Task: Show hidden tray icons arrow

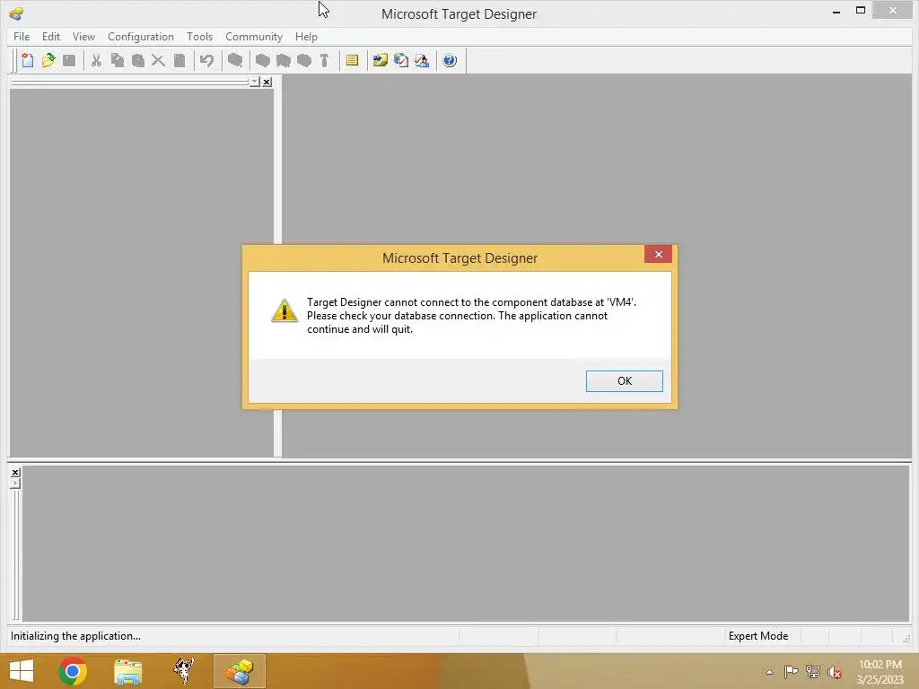Action: pyautogui.click(x=769, y=672)
